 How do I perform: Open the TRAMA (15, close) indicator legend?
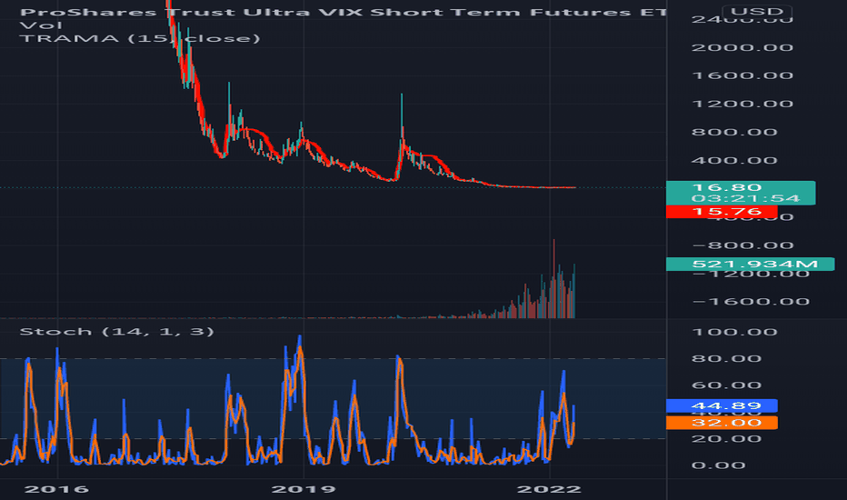(139, 38)
